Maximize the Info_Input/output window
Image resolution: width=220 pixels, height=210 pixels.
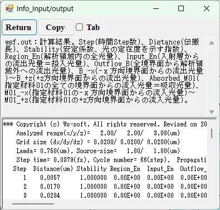[181, 8]
